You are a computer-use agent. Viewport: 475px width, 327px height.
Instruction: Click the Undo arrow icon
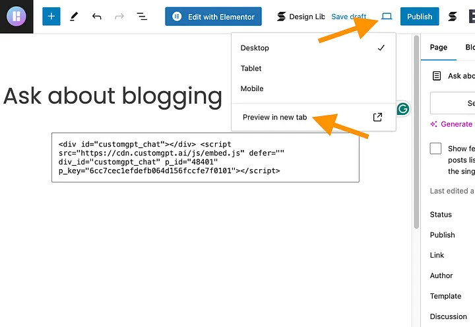pyautogui.click(x=97, y=17)
